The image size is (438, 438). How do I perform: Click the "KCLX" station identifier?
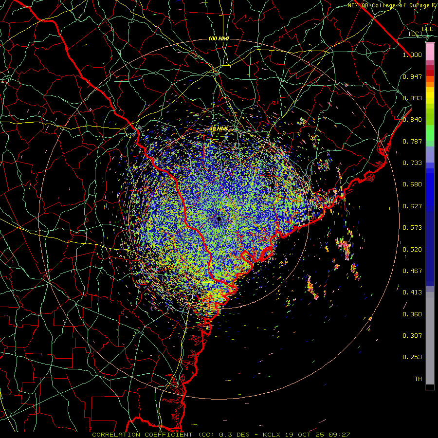[x=271, y=435]
